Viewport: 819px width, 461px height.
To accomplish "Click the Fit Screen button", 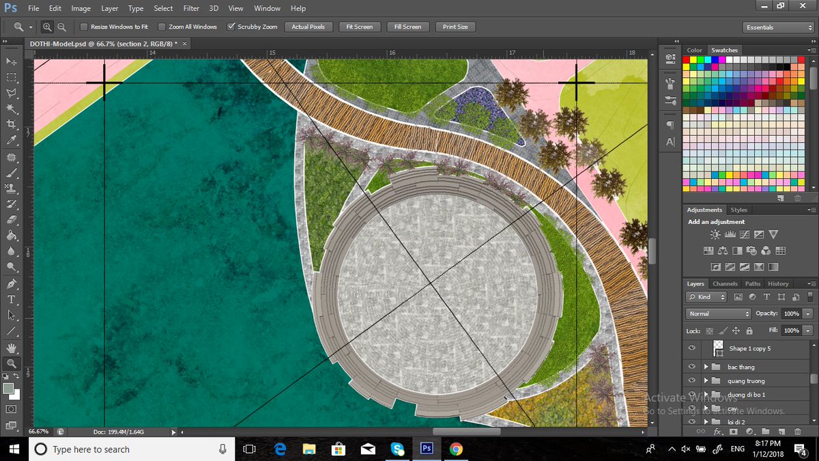I will coord(359,27).
